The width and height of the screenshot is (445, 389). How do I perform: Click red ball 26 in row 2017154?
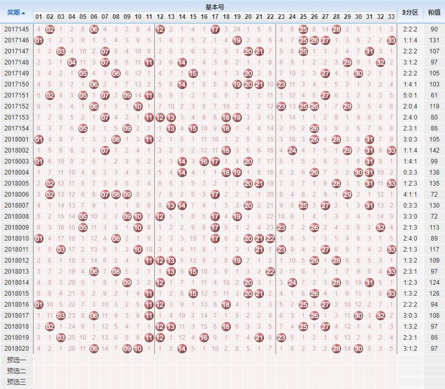pos(314,129)
